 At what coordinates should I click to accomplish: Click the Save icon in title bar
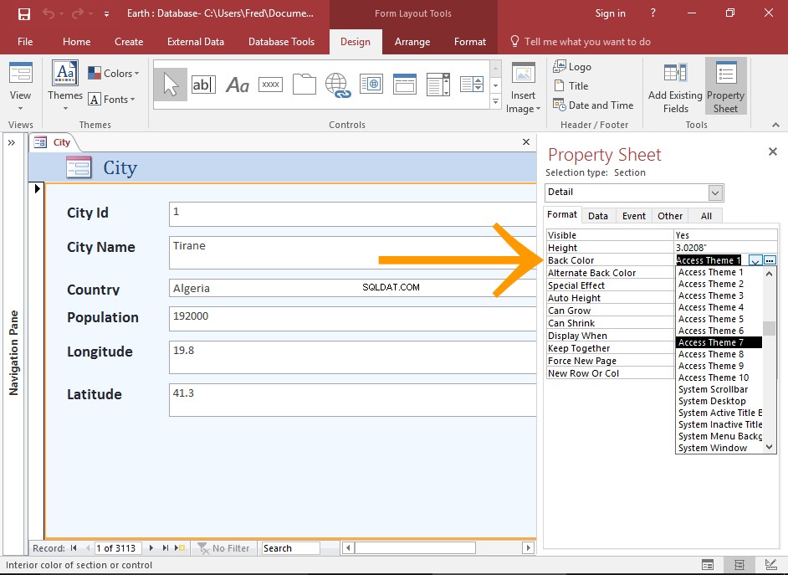[x=24, y=13]
